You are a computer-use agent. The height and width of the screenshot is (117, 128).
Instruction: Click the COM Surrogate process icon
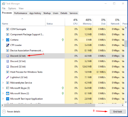[8, 29]
